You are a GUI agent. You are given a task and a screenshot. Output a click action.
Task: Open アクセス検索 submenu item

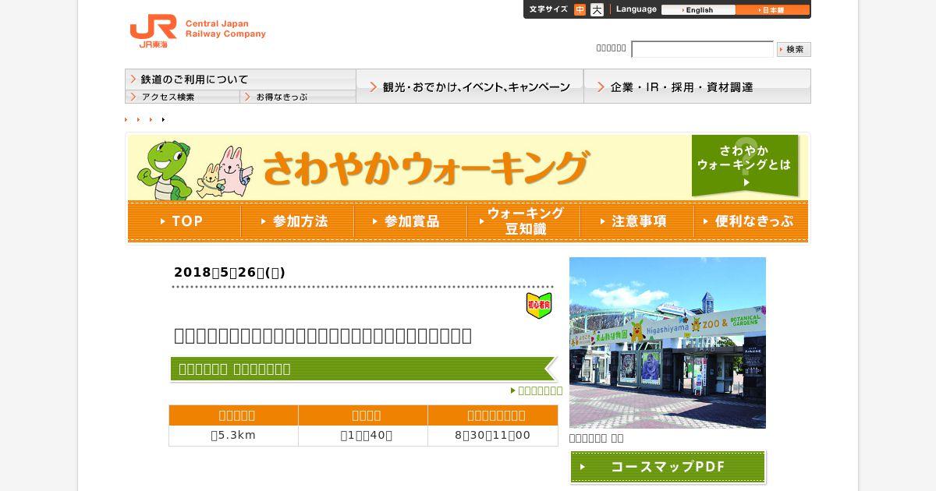tap(182, 97)
